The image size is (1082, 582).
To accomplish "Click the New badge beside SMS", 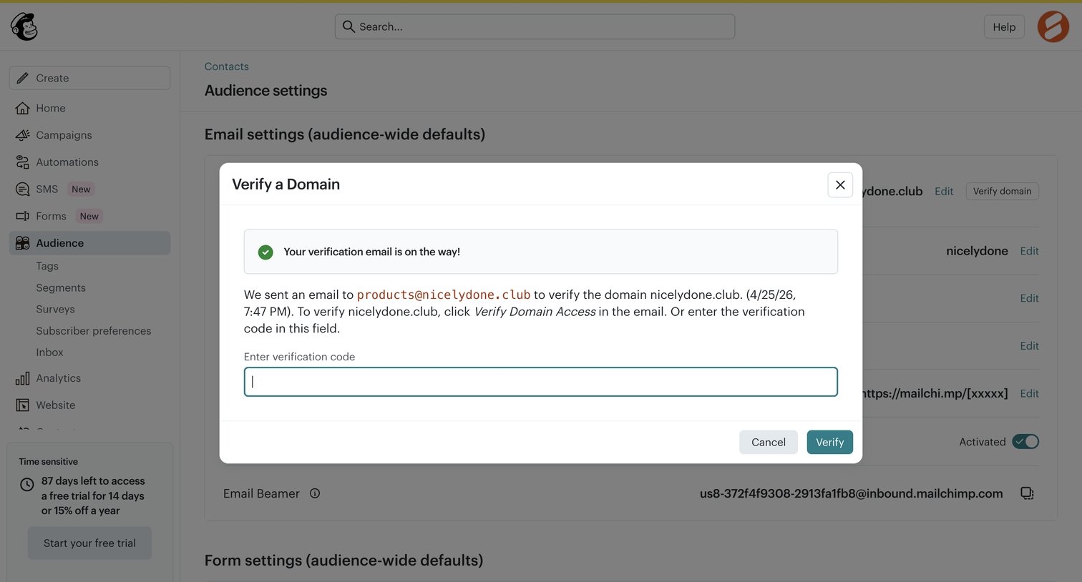I will click(x=81, y=189).
